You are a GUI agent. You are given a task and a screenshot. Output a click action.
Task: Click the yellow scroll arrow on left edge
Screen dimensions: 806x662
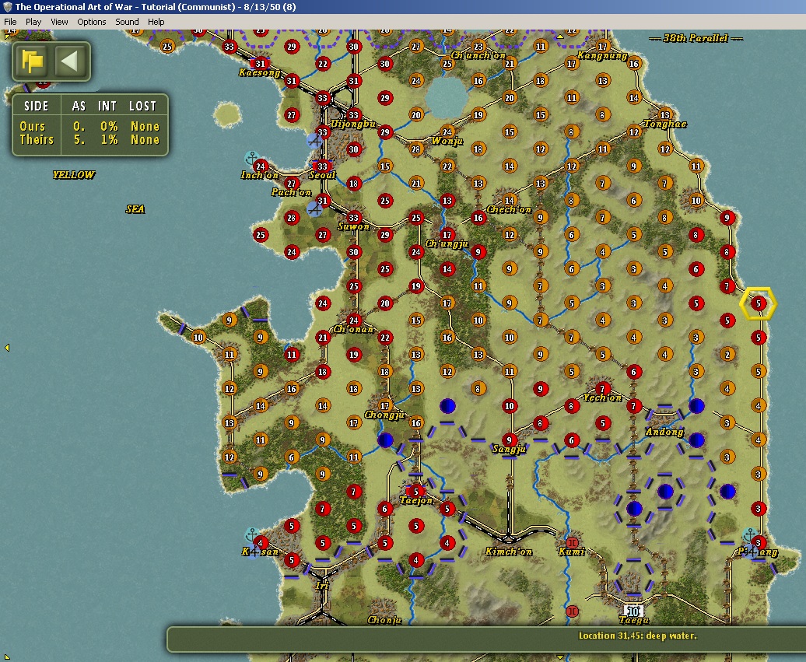pos(7,348)
